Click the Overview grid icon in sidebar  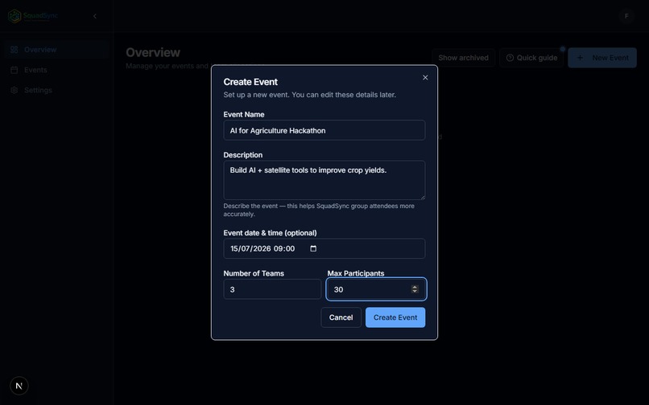pos(14,50)
